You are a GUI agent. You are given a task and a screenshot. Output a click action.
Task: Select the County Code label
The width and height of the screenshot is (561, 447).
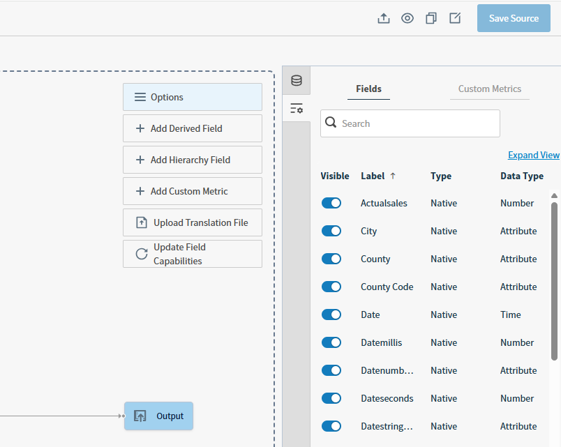pos(387,287)
